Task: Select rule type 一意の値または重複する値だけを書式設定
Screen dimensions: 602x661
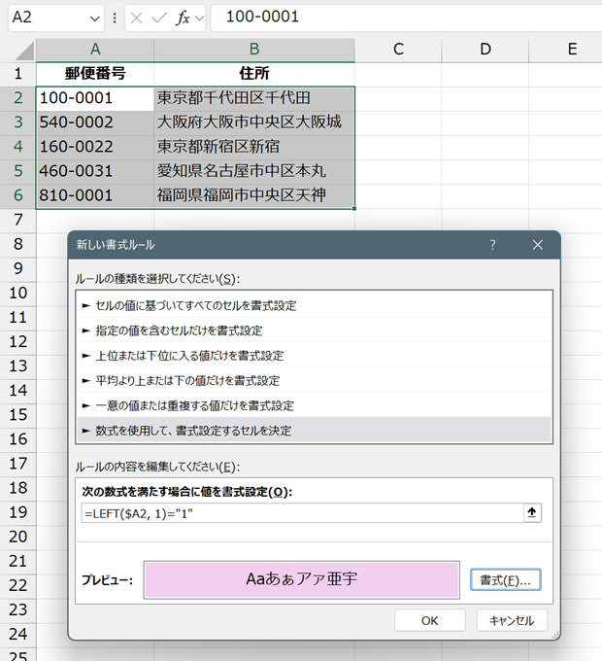Action: coord(314,405)
